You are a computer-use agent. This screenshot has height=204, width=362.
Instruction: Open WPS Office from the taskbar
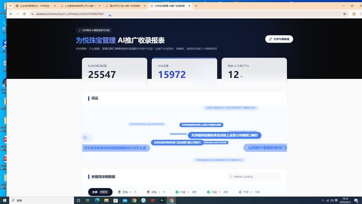click(152, 200)
